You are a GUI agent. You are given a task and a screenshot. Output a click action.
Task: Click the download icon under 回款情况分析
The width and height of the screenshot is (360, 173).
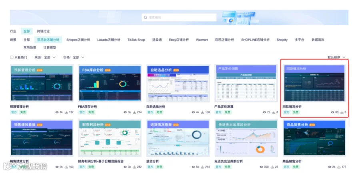342,112
